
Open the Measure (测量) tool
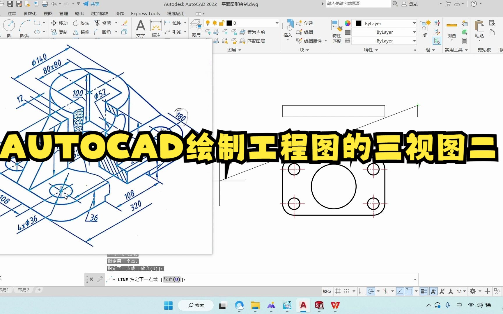pyautogui.click(x=451, y=29)
